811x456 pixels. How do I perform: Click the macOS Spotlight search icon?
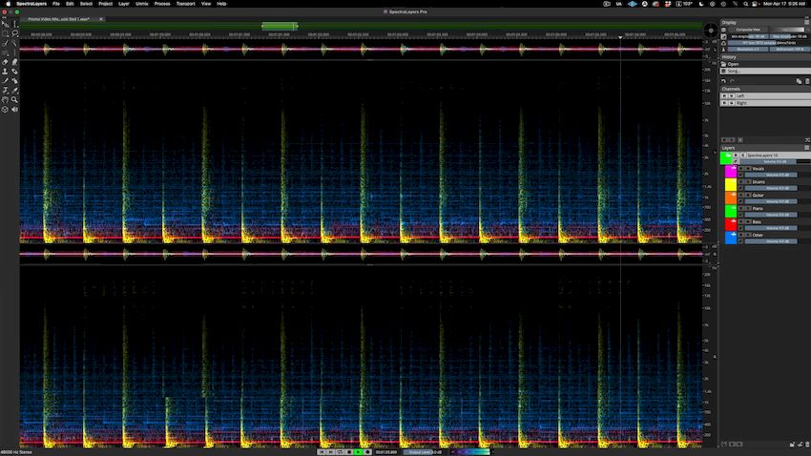(745, 4)
